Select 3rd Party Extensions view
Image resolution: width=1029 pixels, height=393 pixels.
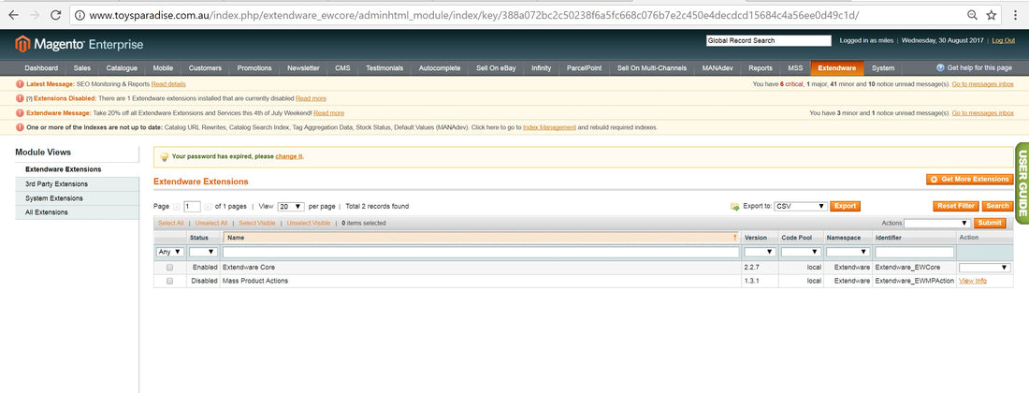tap(78, 183)
